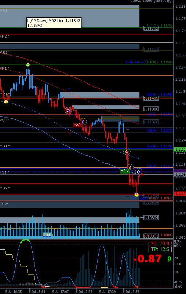Select the FR1^ level label
Screen dimensions: 186x294
click(5, 69)
